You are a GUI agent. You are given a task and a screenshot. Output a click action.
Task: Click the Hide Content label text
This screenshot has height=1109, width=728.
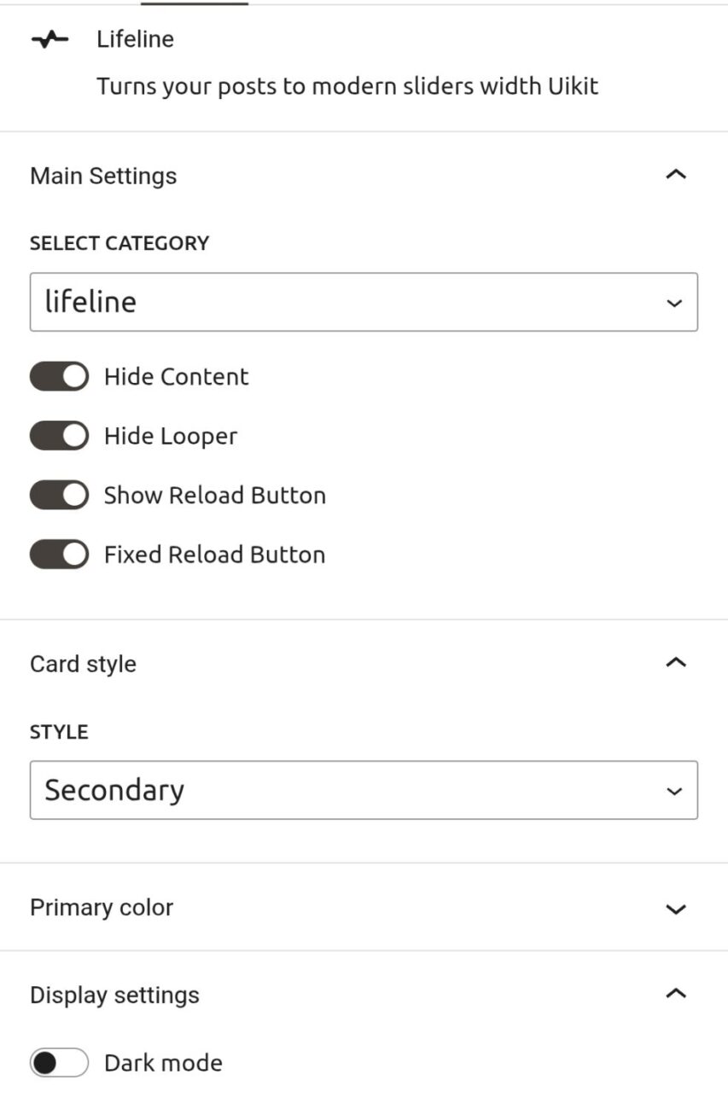click(177, 377)
